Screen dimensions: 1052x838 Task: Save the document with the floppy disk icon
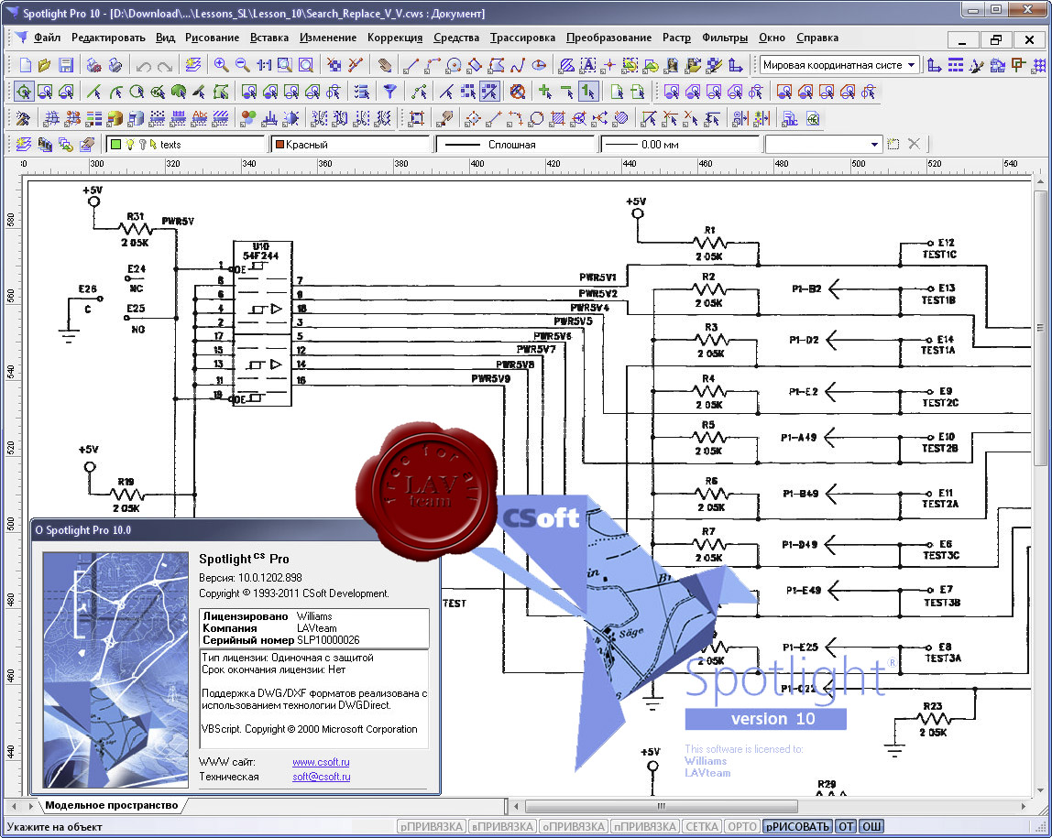66,65
